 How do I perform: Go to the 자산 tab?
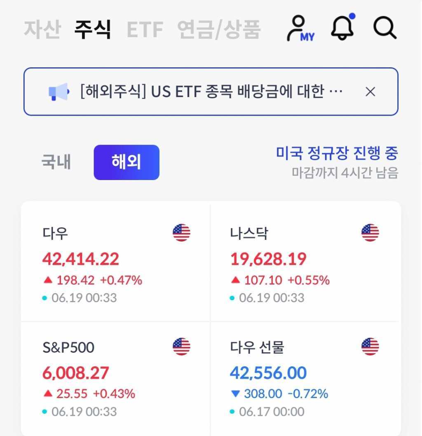(x=42, y=29)
